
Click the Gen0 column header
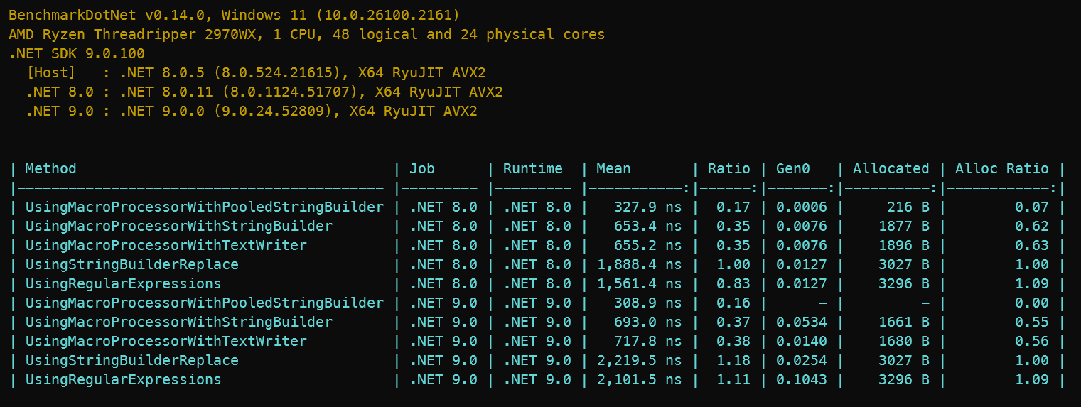(793, 168)
